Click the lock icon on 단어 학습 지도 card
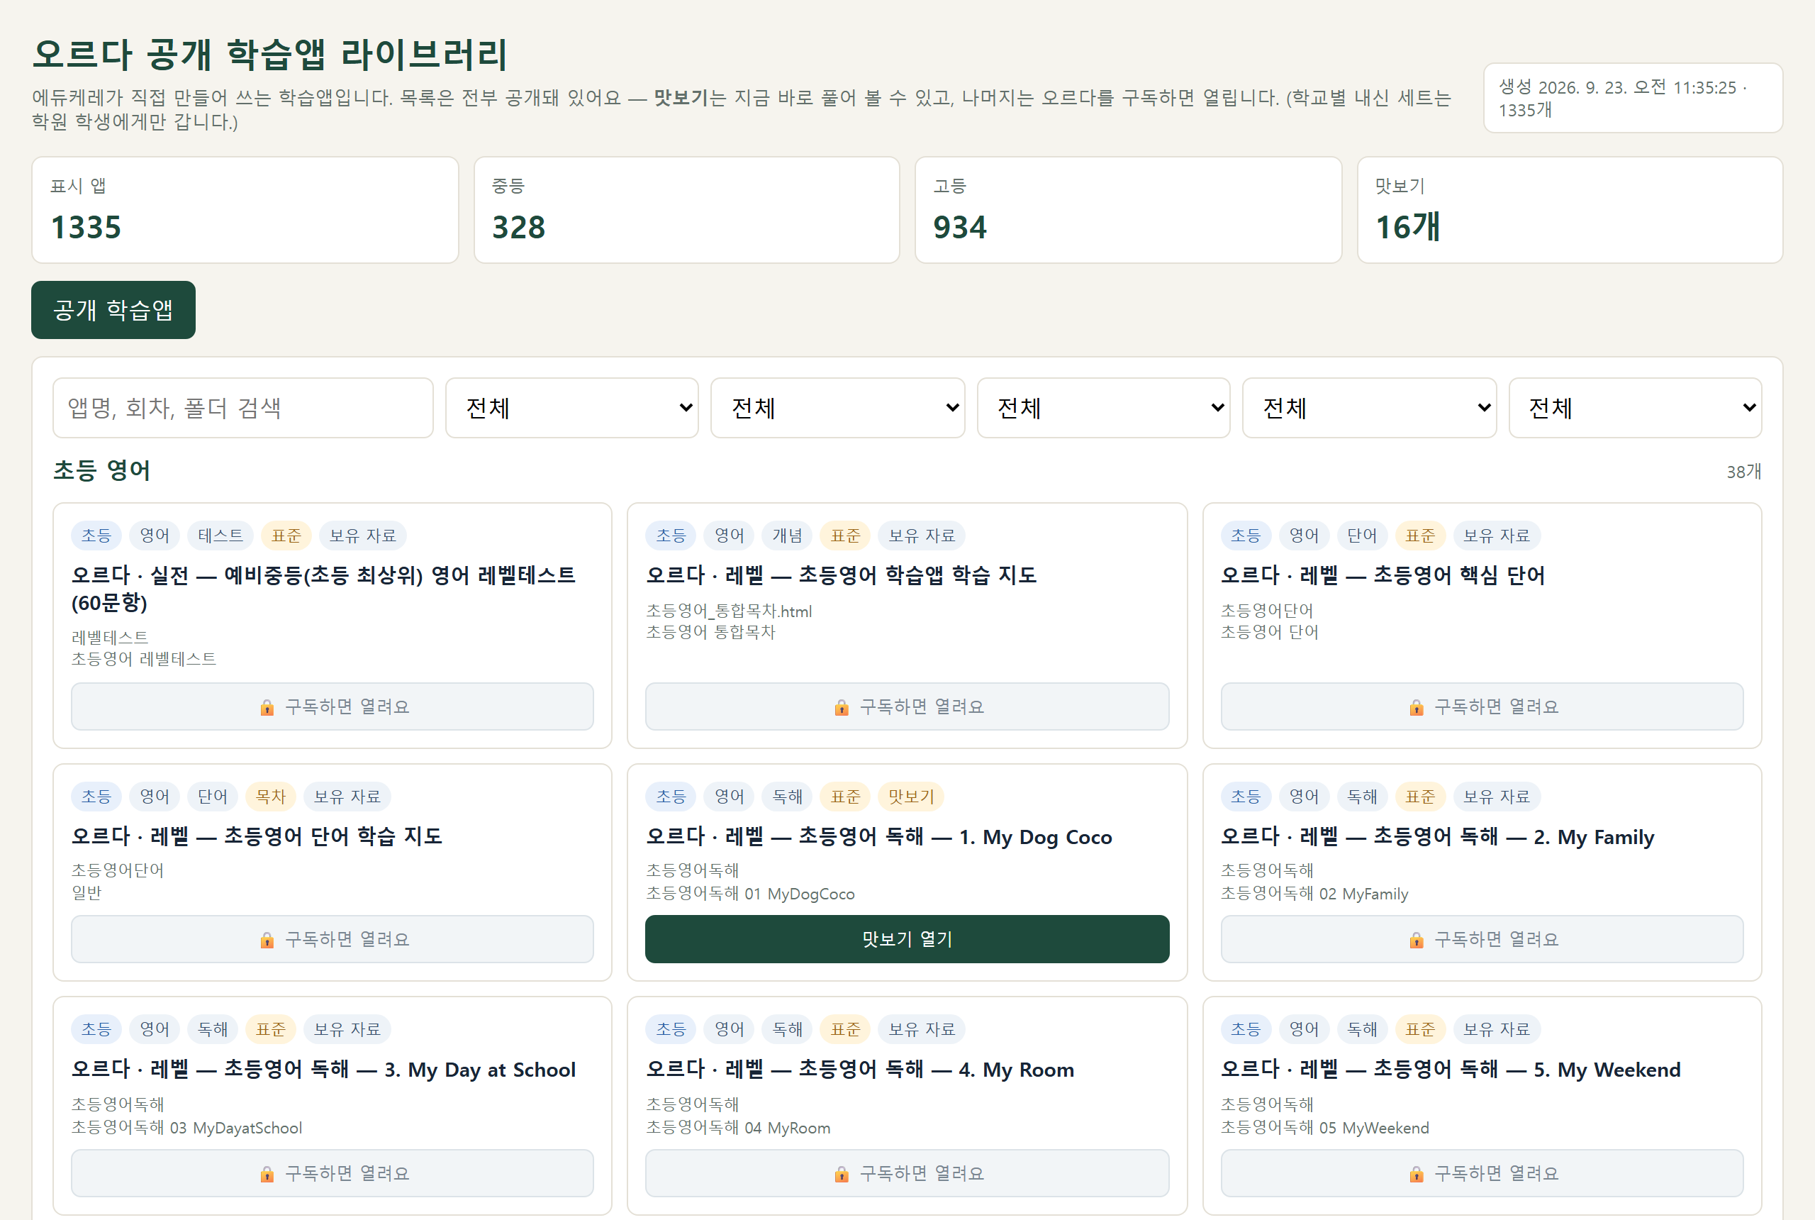Viewport: 1815px width, 1220px height. coord(267,940)
